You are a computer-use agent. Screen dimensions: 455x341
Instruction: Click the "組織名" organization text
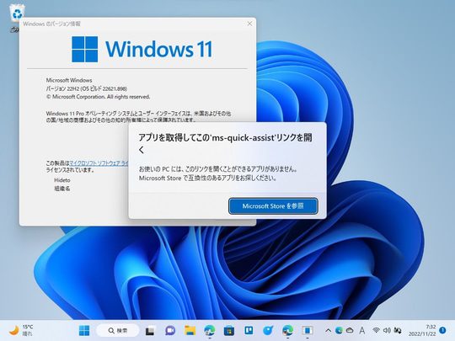[62, 189]
